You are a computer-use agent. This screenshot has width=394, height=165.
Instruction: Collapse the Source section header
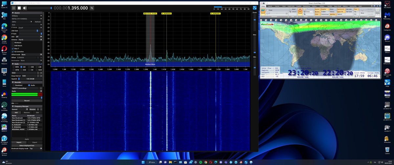click(x=27, y=12)
